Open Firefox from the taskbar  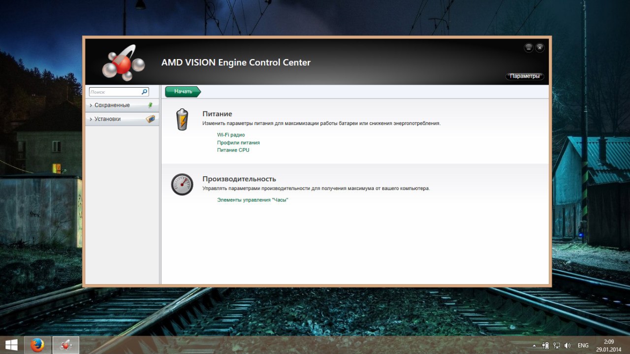[37, 345]
